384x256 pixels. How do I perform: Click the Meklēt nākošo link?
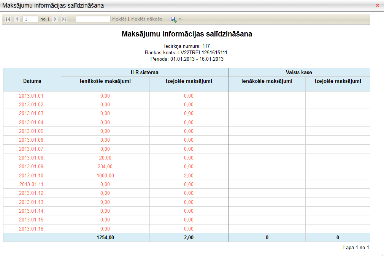coord(147,19)
